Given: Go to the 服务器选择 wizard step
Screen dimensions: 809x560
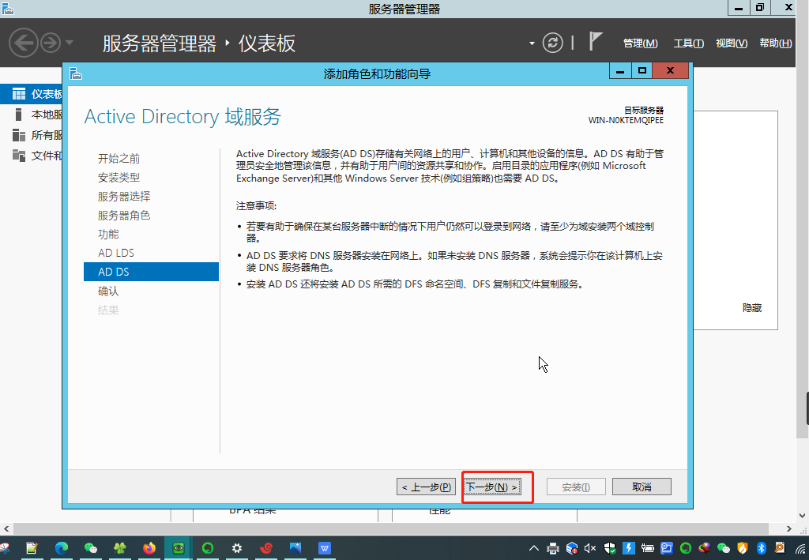Looking at the screenshot, I should (x=124, y=197).
